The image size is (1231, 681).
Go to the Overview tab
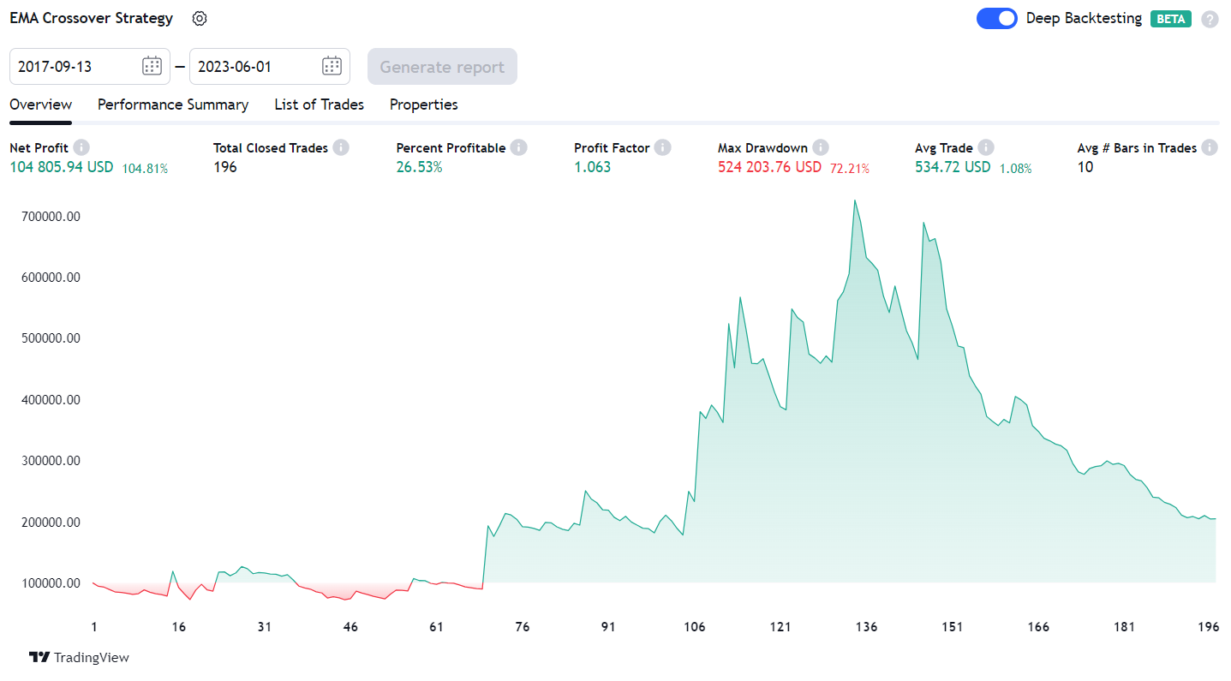pyautogui.click(x=40, y=105)
